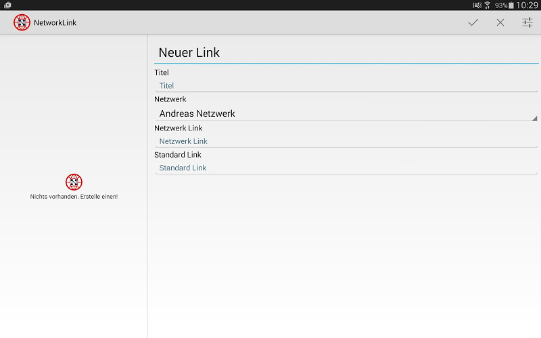This screenshot has width=541, height=338.
Task: Tap the NetworkLink app title
Action: tap(55, 22)
